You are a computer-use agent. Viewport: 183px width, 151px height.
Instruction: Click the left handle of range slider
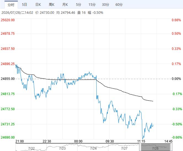tap(140, 147)
